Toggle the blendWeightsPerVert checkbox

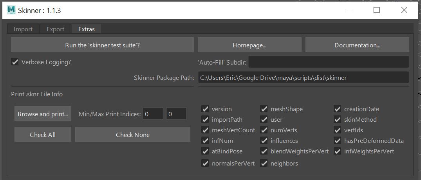(x=264, y=151)
